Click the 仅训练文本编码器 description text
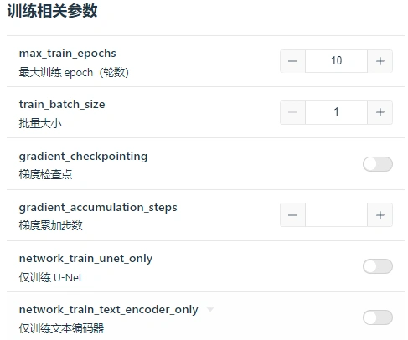Viewport: 408px width, 340px height. 61,328
